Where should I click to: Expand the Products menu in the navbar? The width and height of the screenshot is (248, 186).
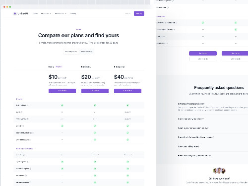pos(46,13)
